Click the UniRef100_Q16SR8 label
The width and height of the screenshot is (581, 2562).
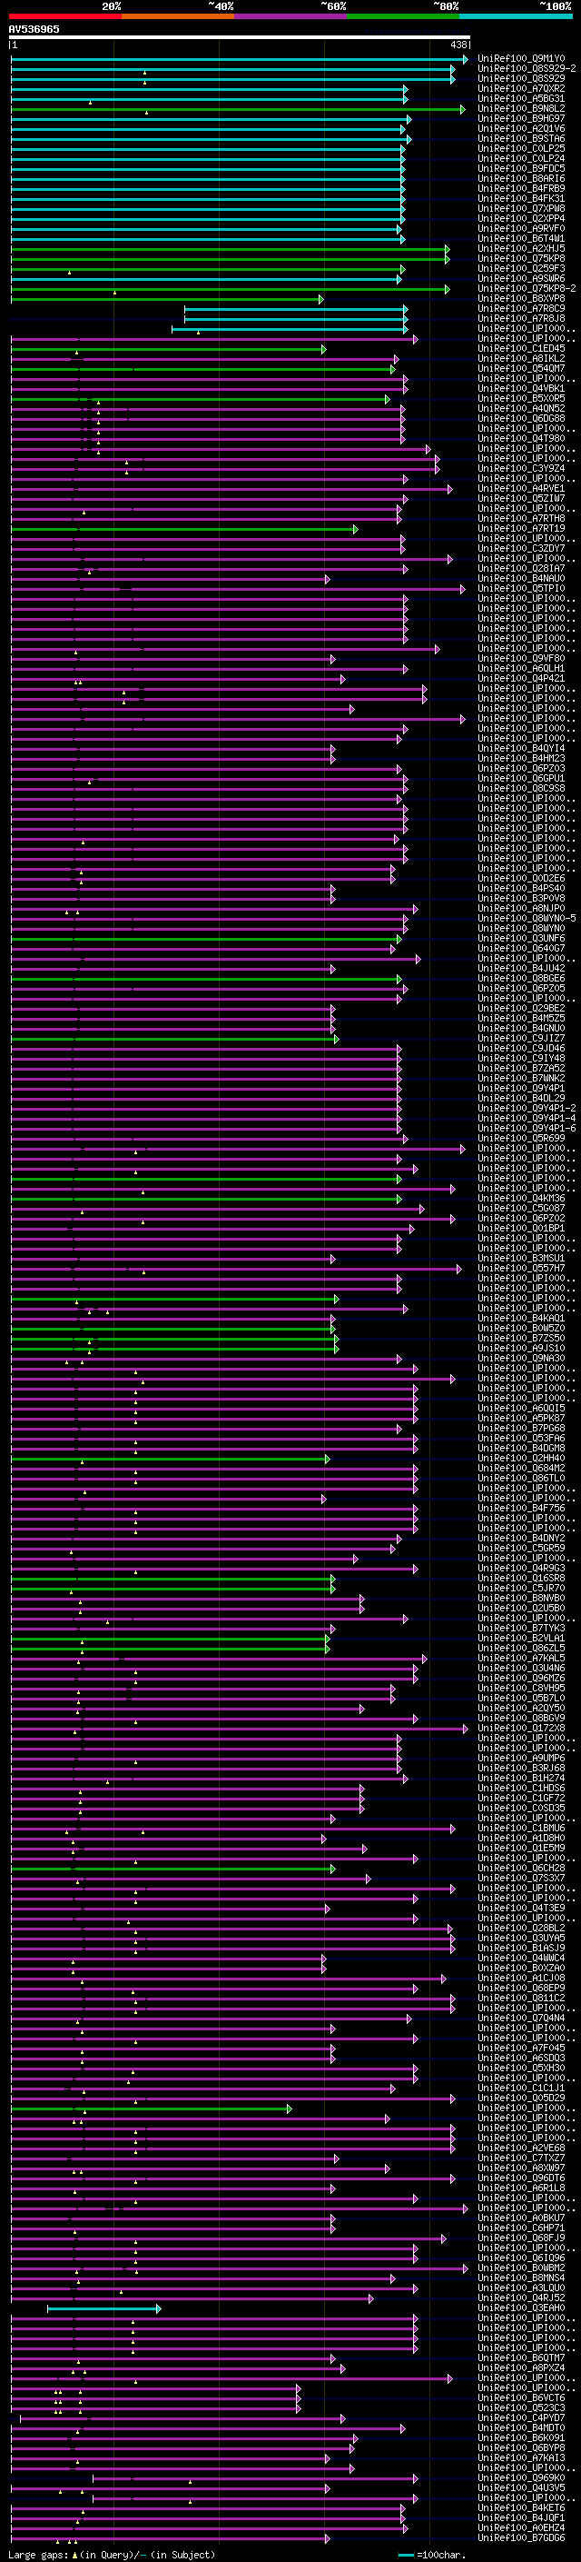(521, 1578)
